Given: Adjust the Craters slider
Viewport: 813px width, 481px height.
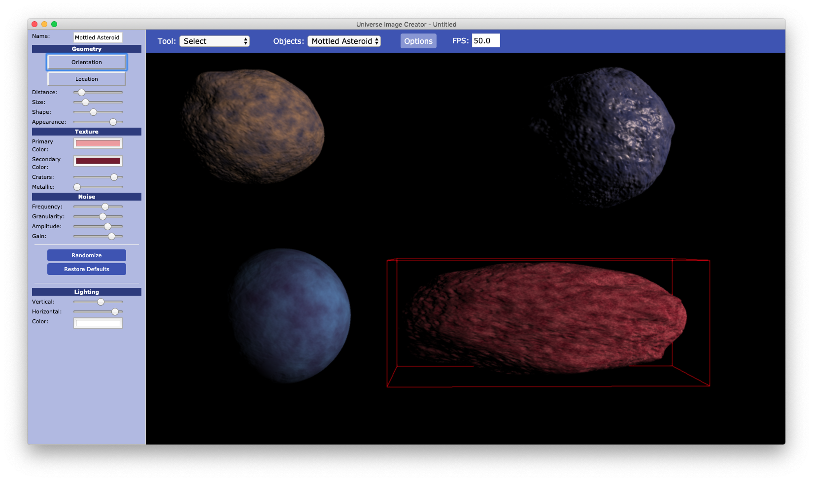Looking at the screenshot, I should coord(113,177).
